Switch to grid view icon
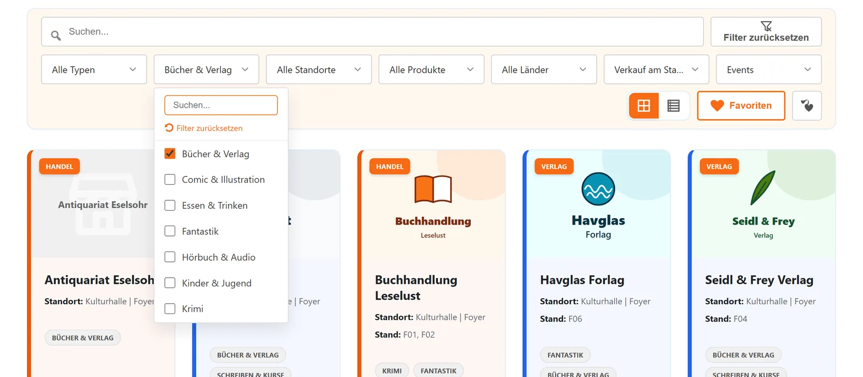The height and width of the screenshot is (377, 863). point(643,106)
